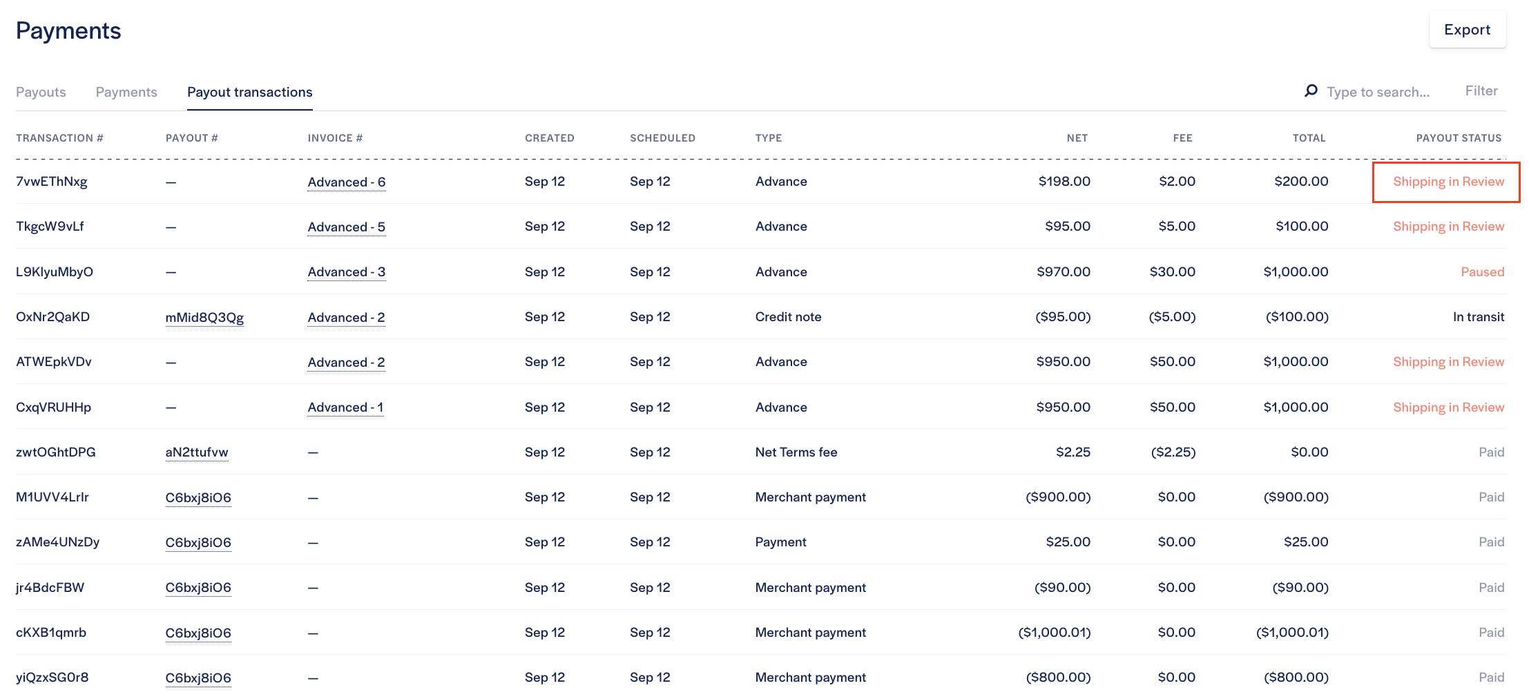Open invoice Advanced - 5 link
The image size is (1529, 699).
coord(346,227)
